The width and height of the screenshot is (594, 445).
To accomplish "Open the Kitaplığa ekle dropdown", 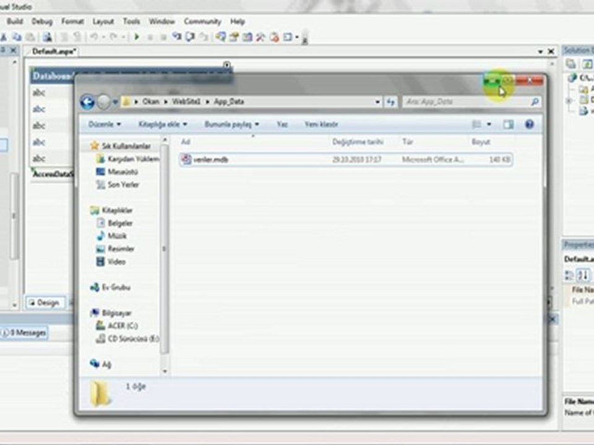I will click(163, 124).
